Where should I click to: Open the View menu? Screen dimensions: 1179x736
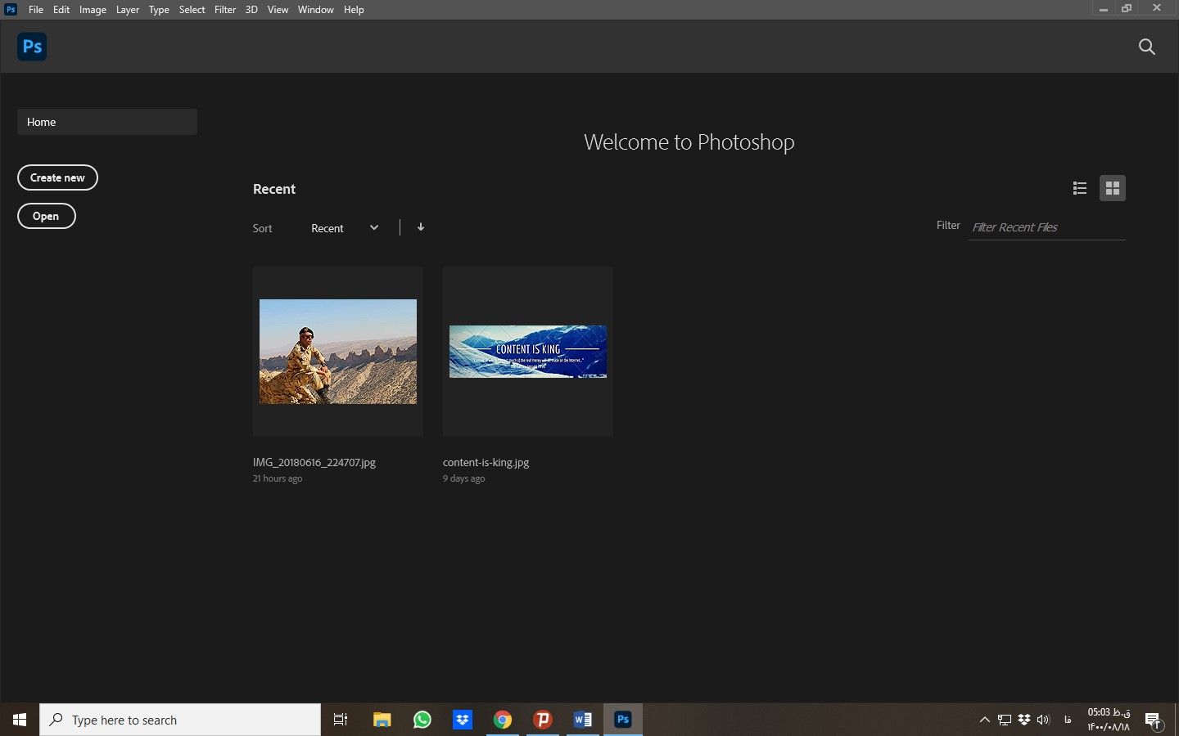pos(278,10)
